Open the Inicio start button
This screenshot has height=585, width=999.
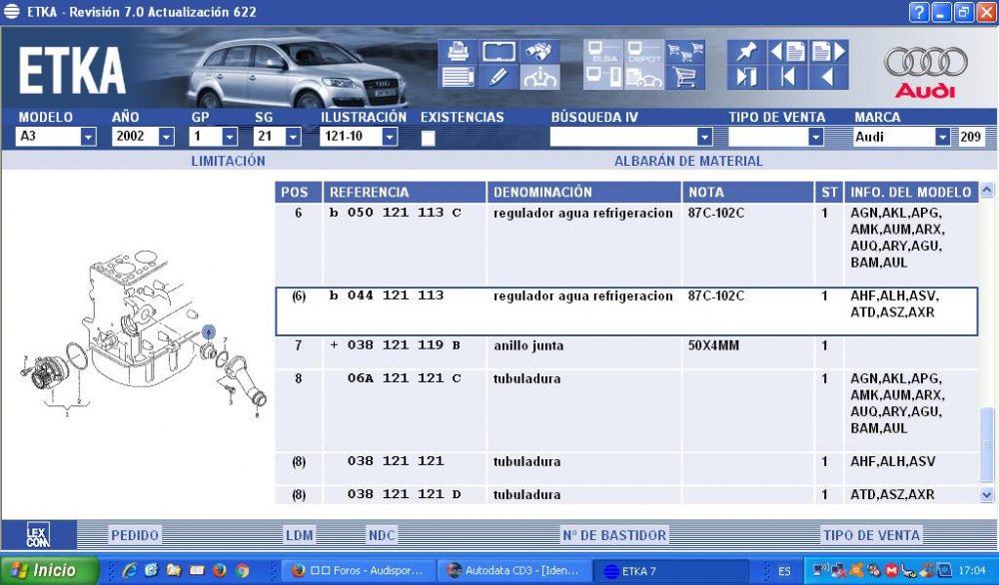click(50, 570)
